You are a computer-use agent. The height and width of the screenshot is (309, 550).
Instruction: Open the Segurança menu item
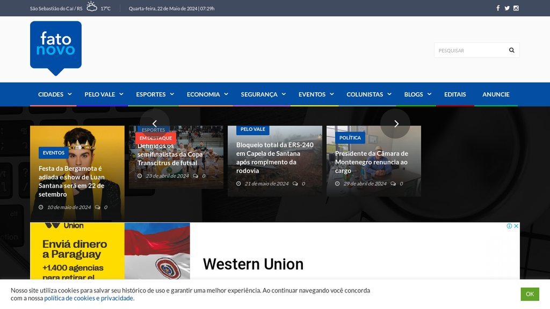click(259, 94)
